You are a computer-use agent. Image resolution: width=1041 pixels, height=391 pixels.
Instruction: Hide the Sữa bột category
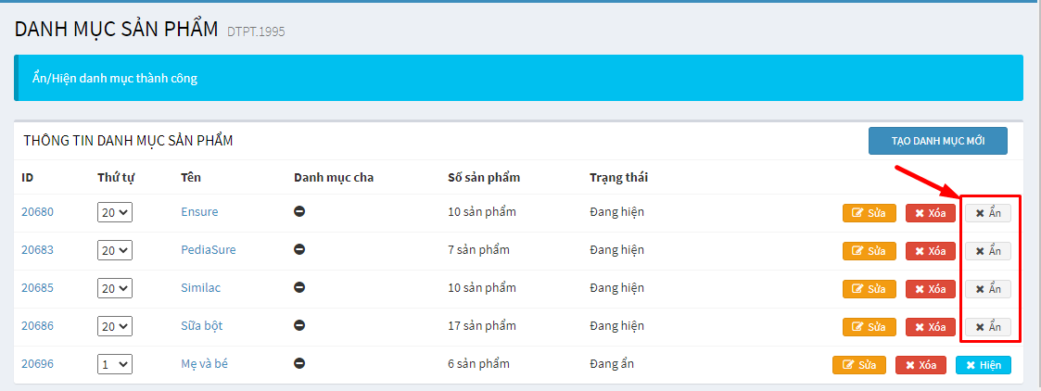(x=987, y=327)
